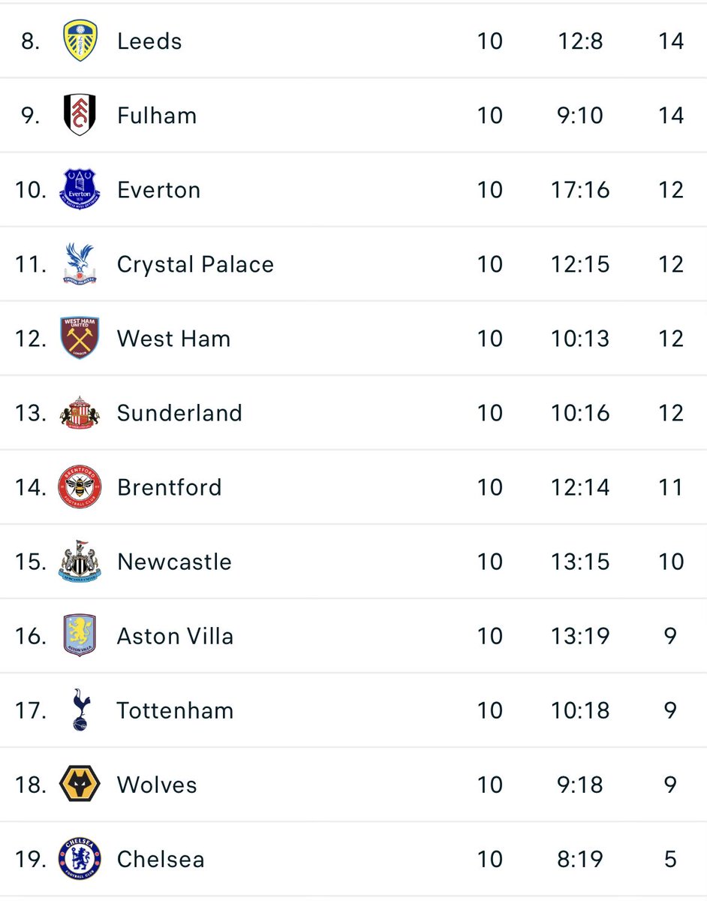Click the Sunderland club crest
707x901 pixels.
click(x=80, y=412)
